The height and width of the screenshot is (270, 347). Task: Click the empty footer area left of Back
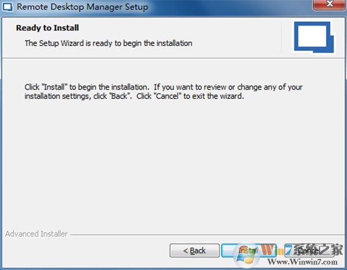87,251
